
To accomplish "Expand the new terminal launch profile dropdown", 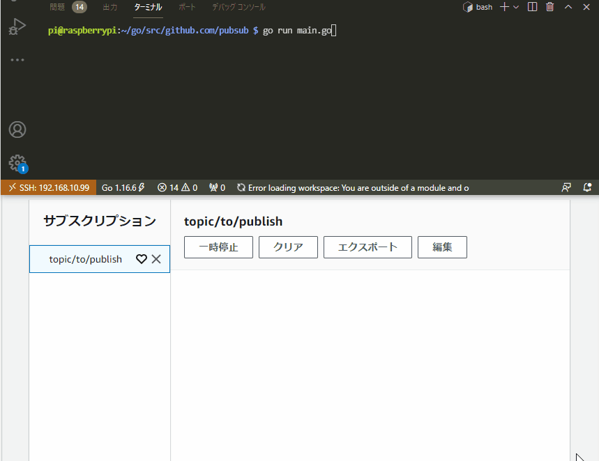I will tap(516, 7).
